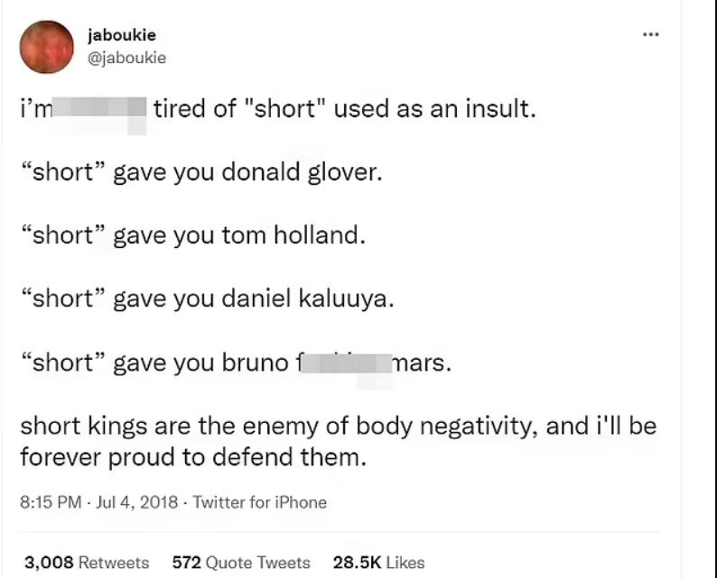Click the "forever proud to defend them" line
The height and width of the screenshot is (578, 717).
[x=193, y=456]
